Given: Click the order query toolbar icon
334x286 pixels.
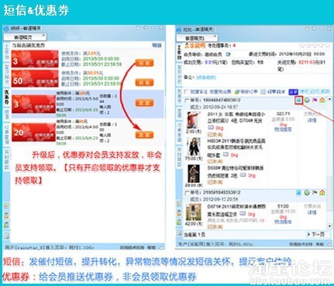Looking at the screenshot, I should tap(263, 91).
